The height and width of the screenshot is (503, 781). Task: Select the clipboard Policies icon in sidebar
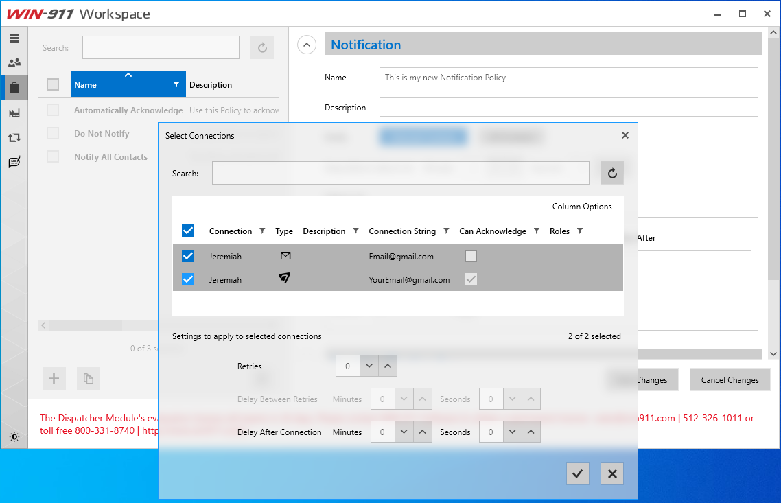[x=14, y=88]
